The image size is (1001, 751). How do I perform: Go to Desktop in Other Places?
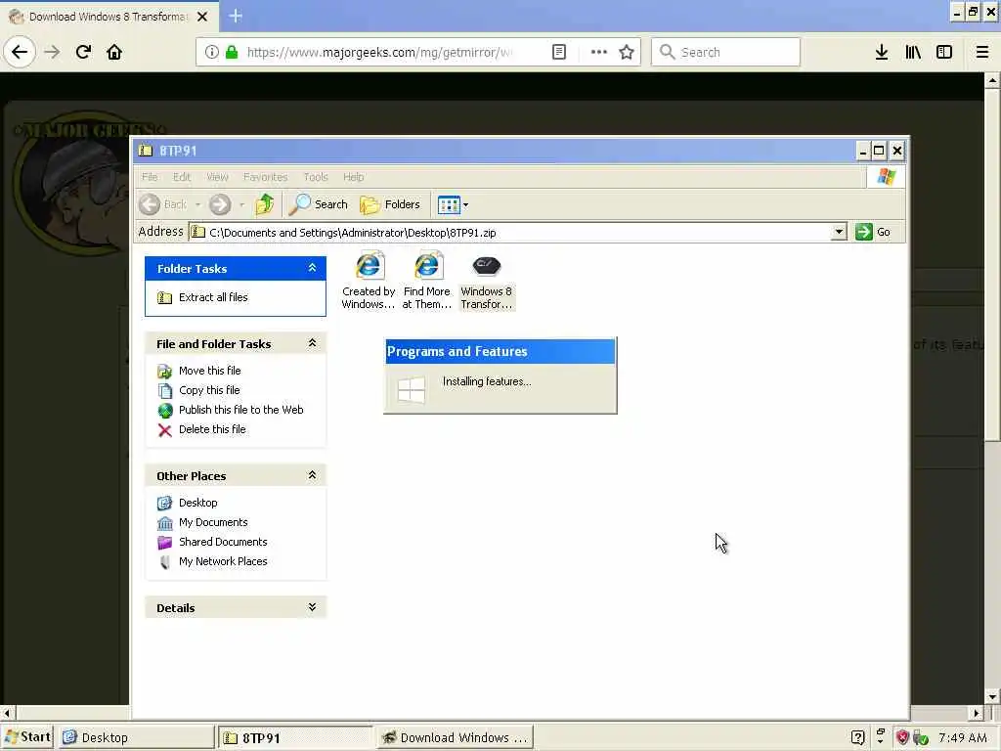coord(197,503)
